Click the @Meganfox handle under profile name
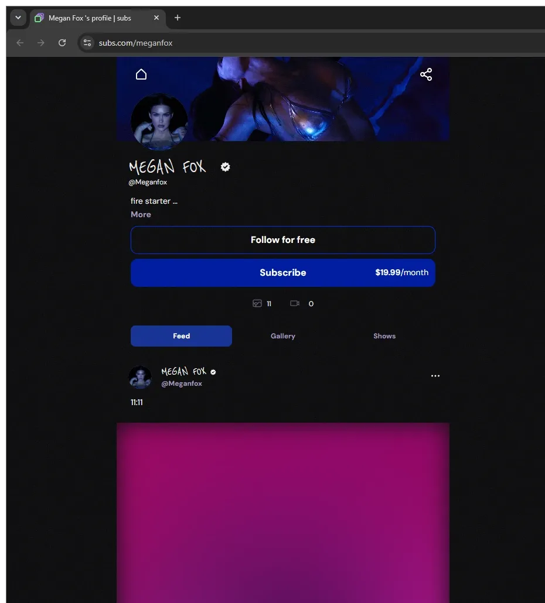 (148, 182)
